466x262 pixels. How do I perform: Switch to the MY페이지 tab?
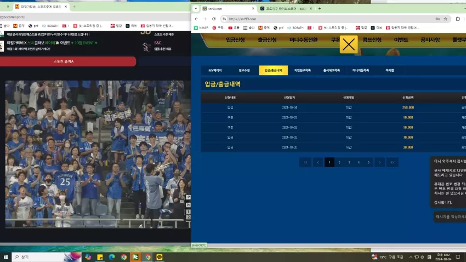coord(215,70)
